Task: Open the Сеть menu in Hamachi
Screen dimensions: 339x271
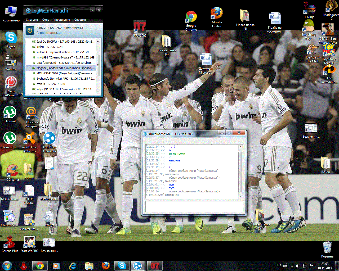Action: coord(46,20)
